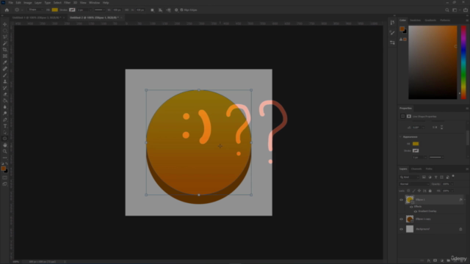Select the Dodge tool
470x264 pixels.
click(5, 113)
